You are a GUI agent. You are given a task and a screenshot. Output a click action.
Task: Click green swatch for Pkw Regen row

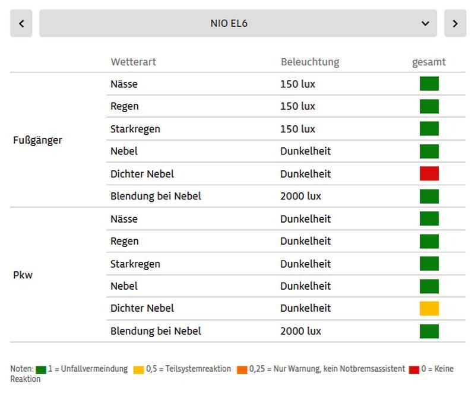click(429, 241)
